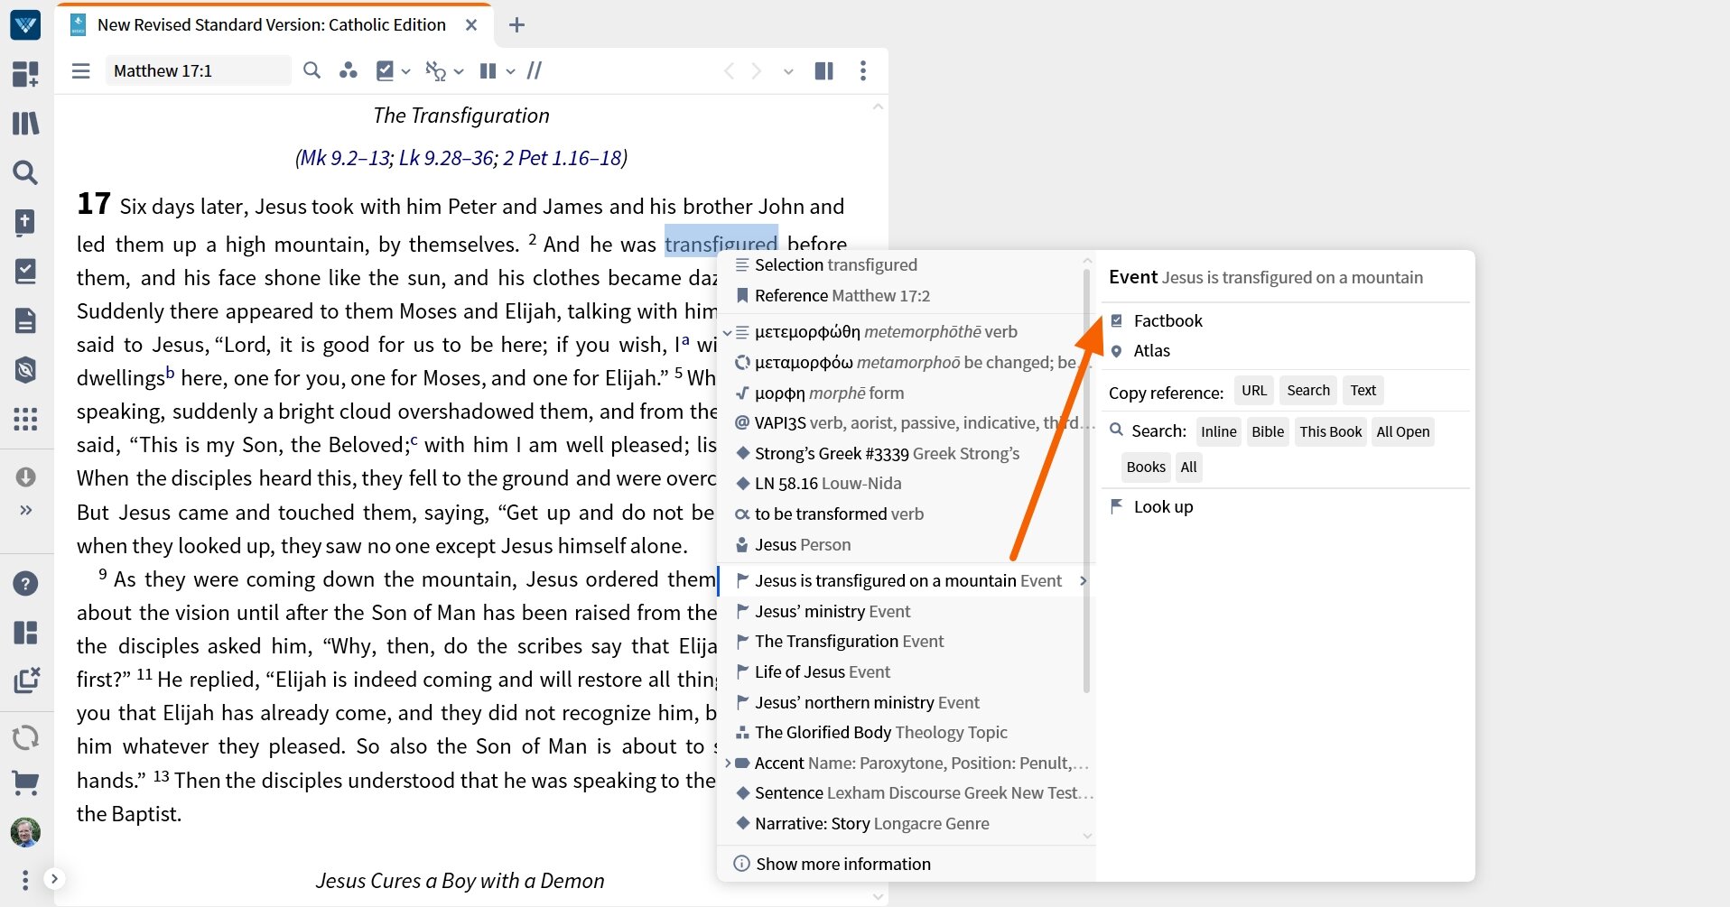Open Atlas for the event
Screen dimensions: 1730x907
pos(1151,350)
